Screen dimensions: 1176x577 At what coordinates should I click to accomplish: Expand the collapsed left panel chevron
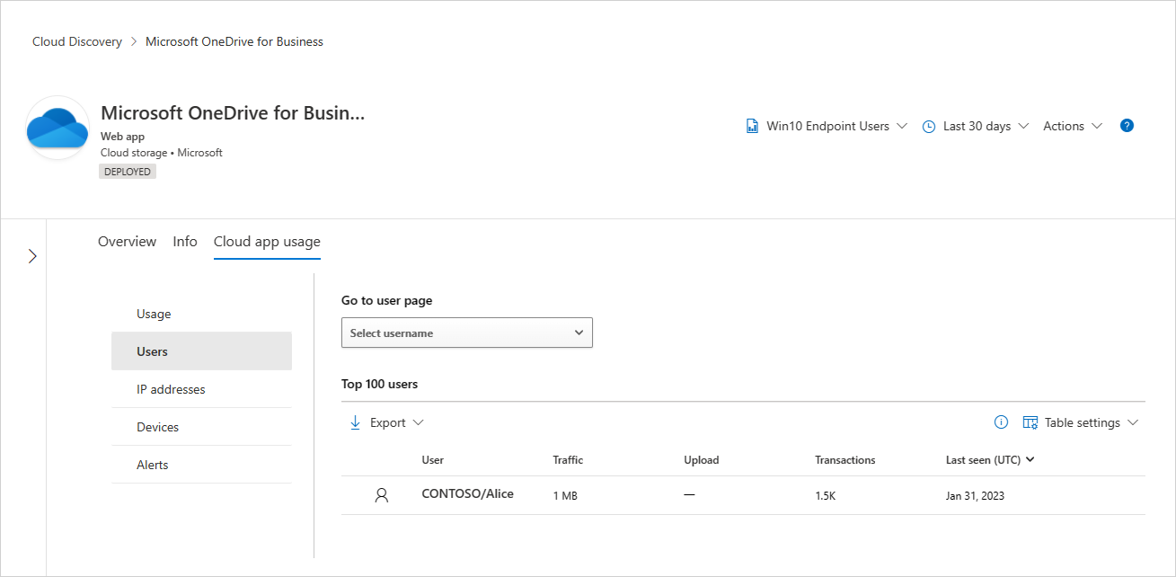click(x=32, y=255)
